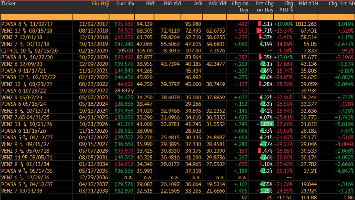
Task: Click current price 28.837y
Action: click(124, 91)
